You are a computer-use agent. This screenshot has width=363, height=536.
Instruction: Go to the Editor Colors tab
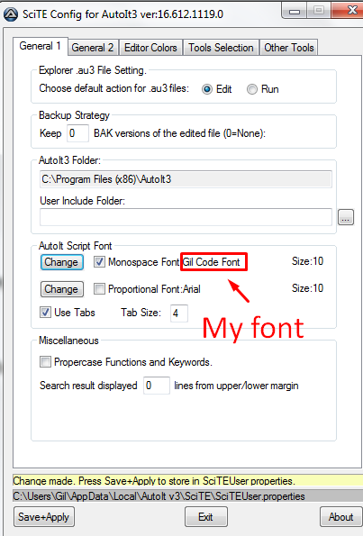point(150,48)
